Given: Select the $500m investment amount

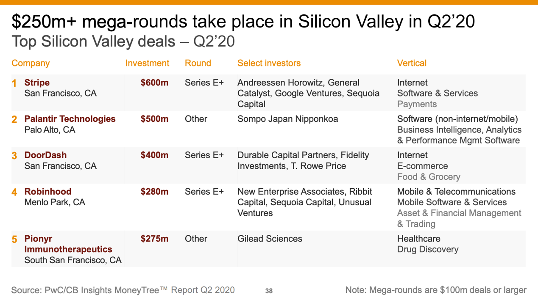Looking at the screenshot, I should pyautogui.click(x=154, y=119).
